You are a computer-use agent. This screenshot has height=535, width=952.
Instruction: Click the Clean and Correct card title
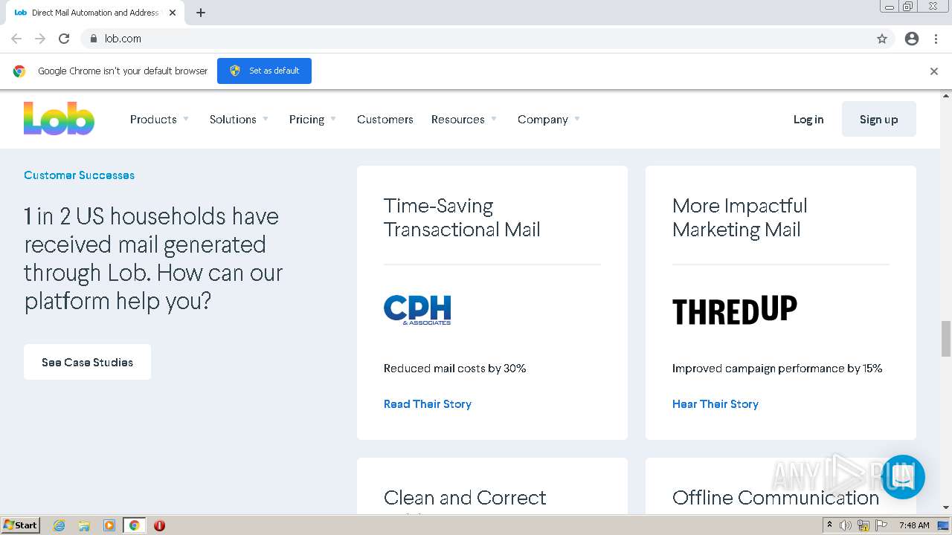point(465,498)
